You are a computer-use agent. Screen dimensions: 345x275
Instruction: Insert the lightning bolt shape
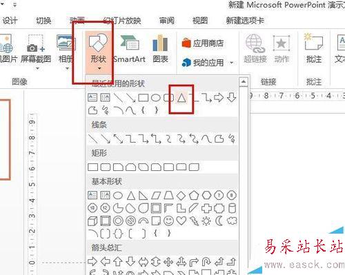point(194,221)
